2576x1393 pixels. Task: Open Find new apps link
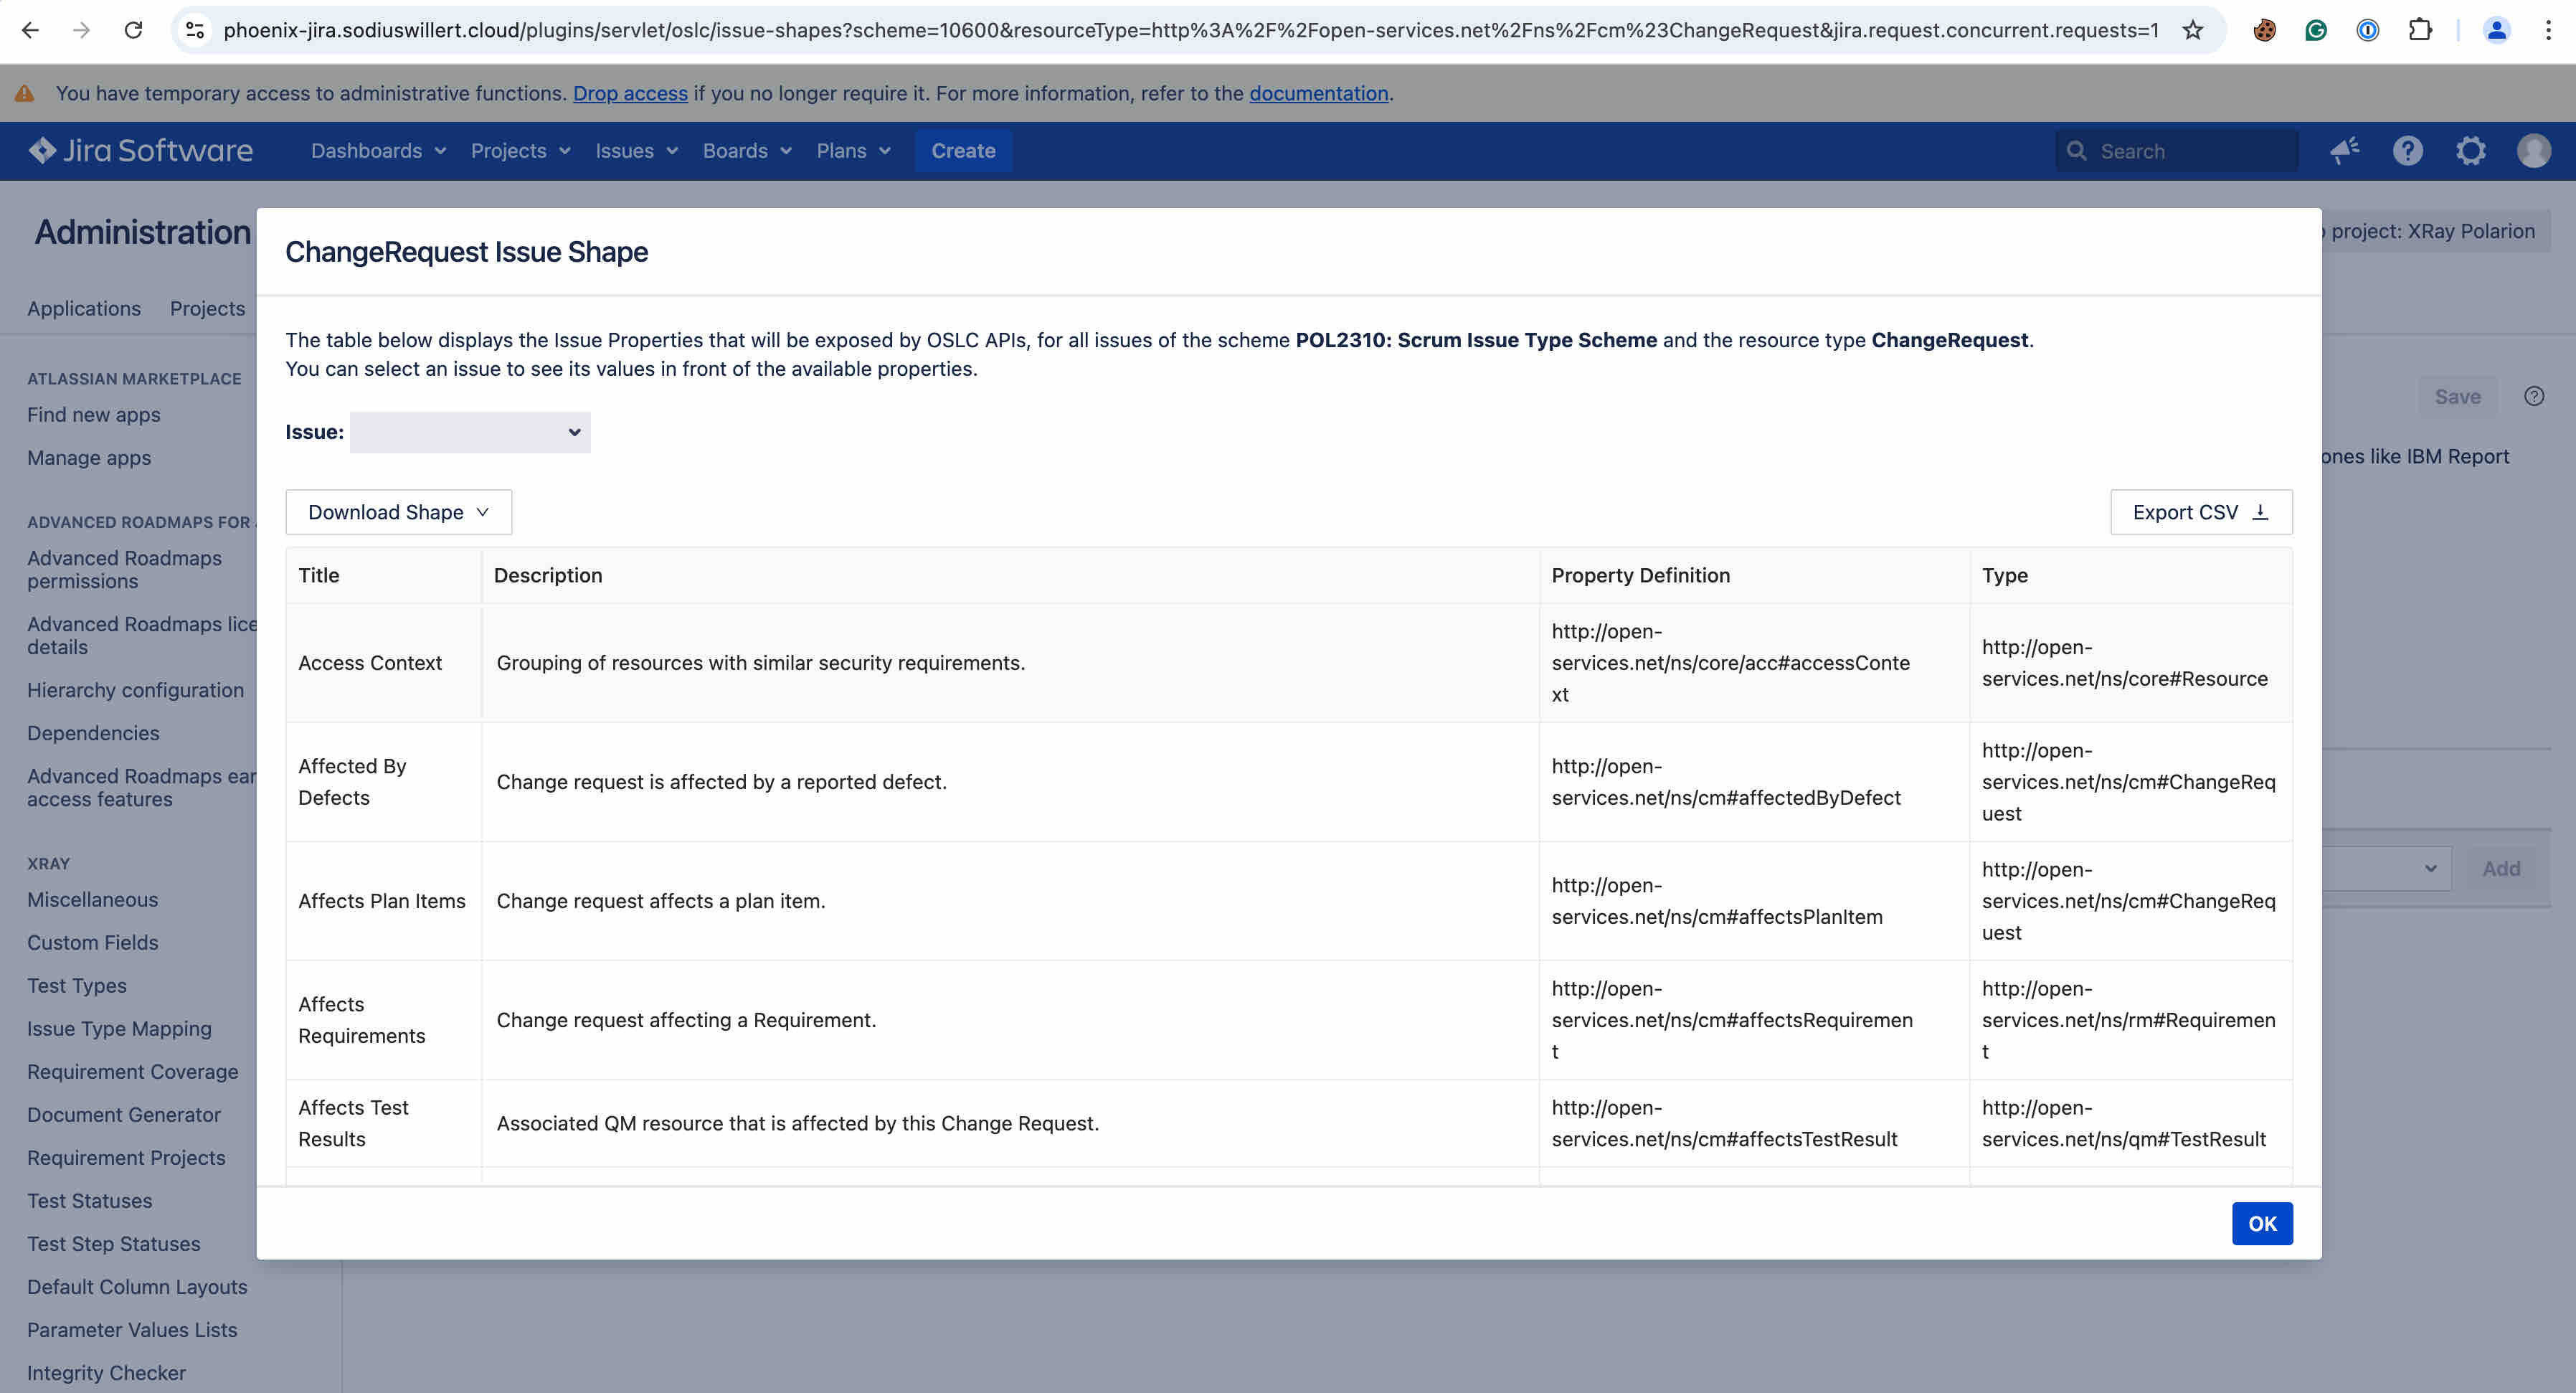[x=94, y=415]
